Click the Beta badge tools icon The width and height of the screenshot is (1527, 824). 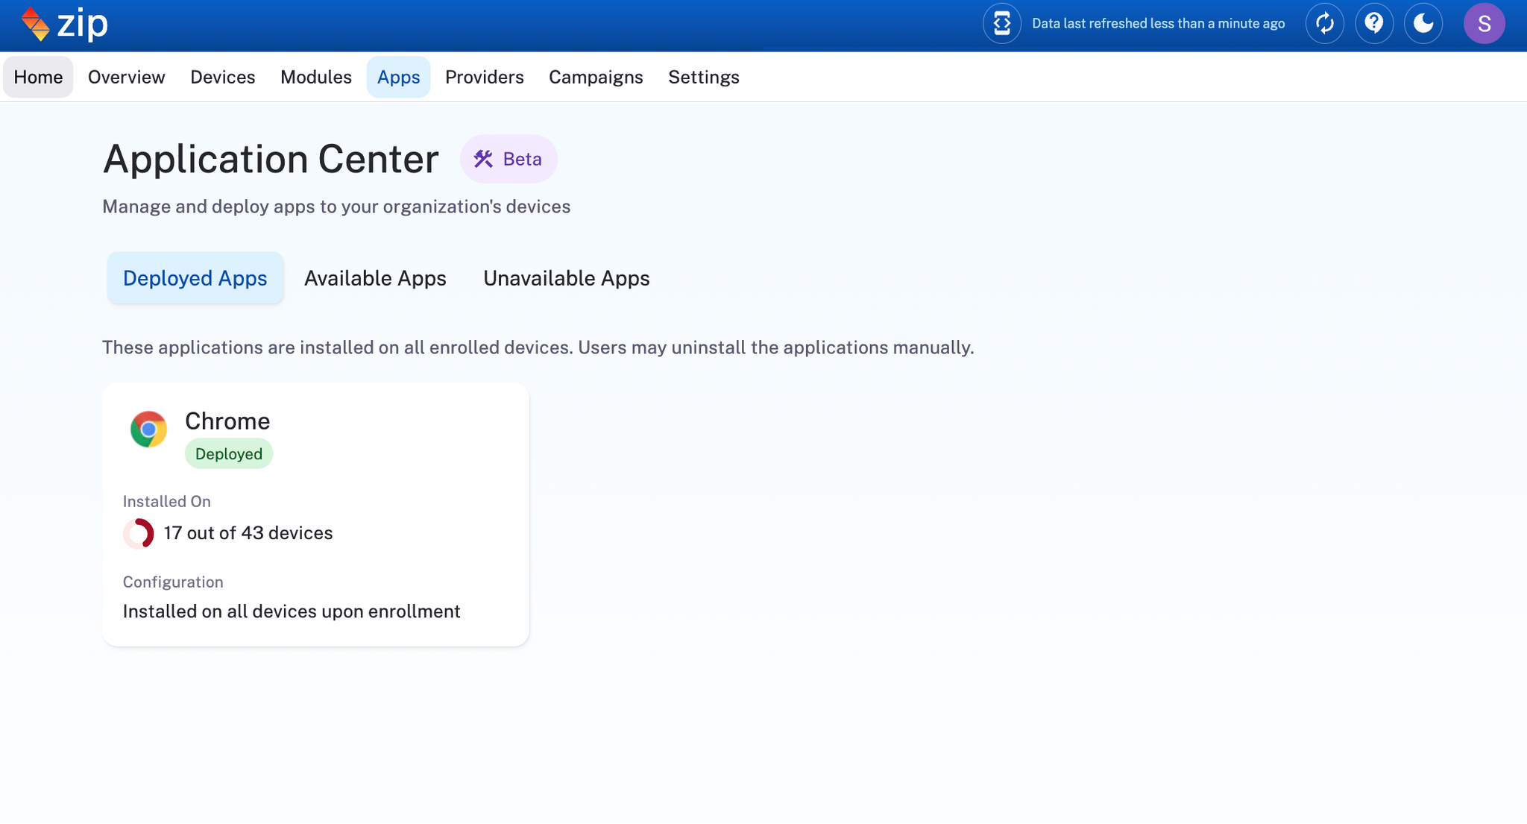click(483, 159)
